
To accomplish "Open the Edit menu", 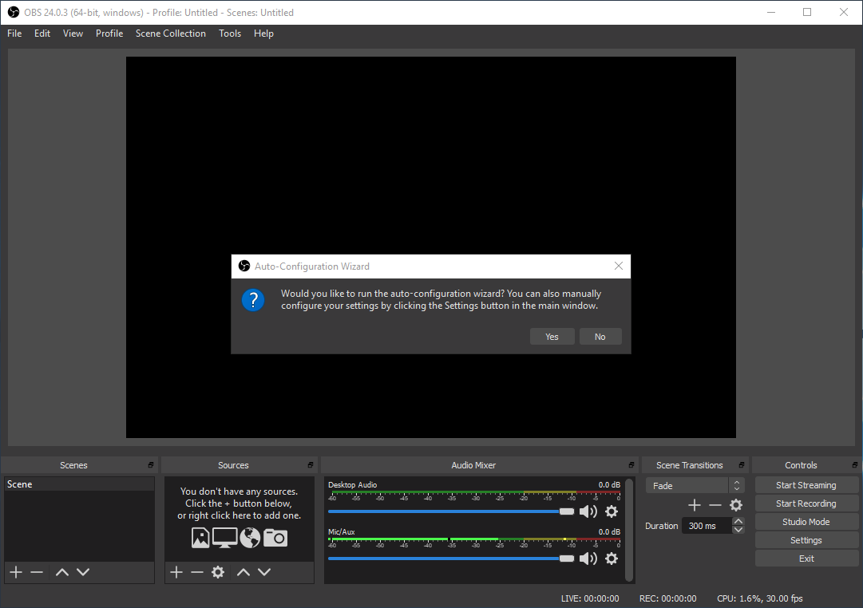I will (x=42, y=34).
